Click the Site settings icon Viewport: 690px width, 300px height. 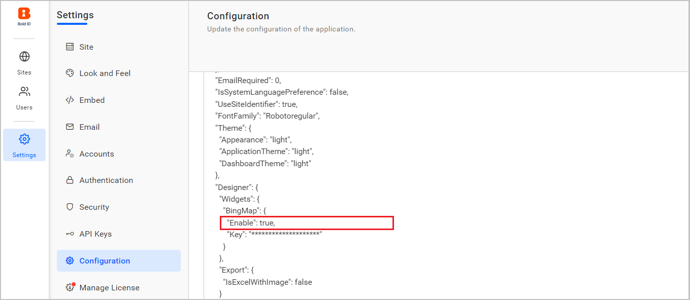pyautogui.click(x=69, y=46)
